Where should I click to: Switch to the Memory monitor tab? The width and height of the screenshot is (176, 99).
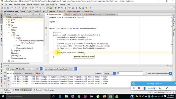[x=30, y=73]
